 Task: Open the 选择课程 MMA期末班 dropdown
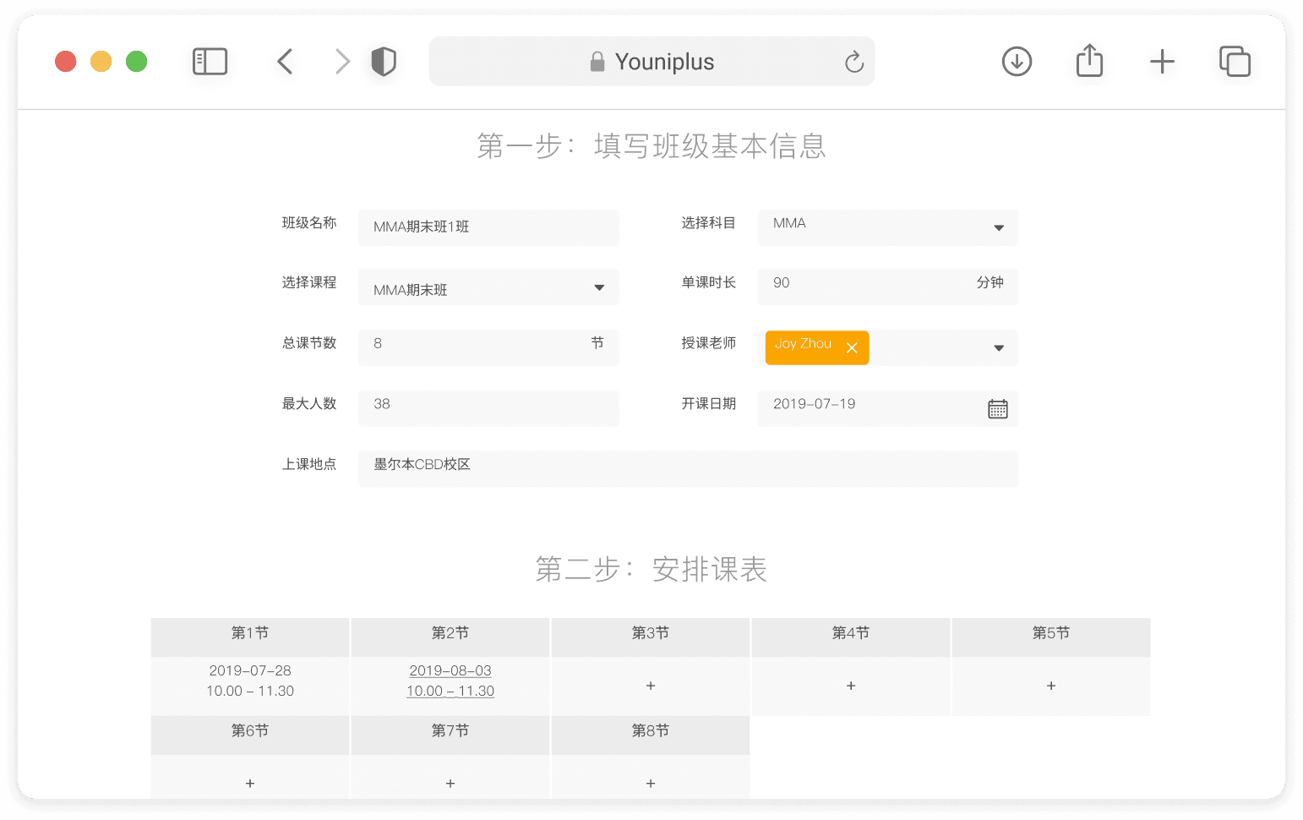[x=599, y=288]
